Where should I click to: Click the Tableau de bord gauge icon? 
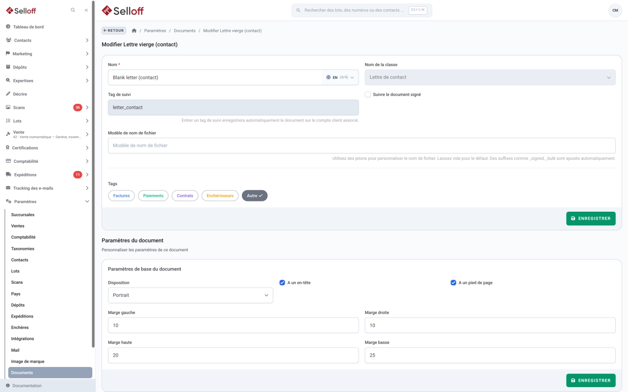tap(8, 26)
